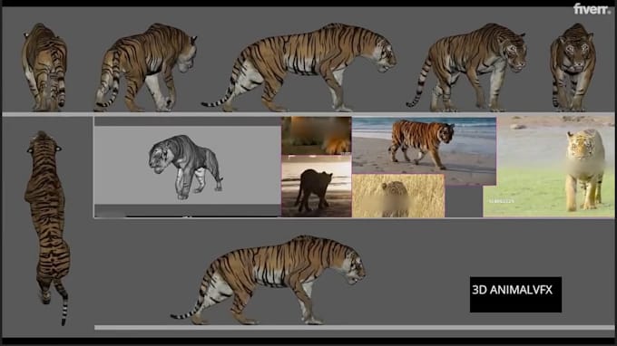The image size is (617, 346).
Task: Click the fiverr logo
Action: point(592,9)
